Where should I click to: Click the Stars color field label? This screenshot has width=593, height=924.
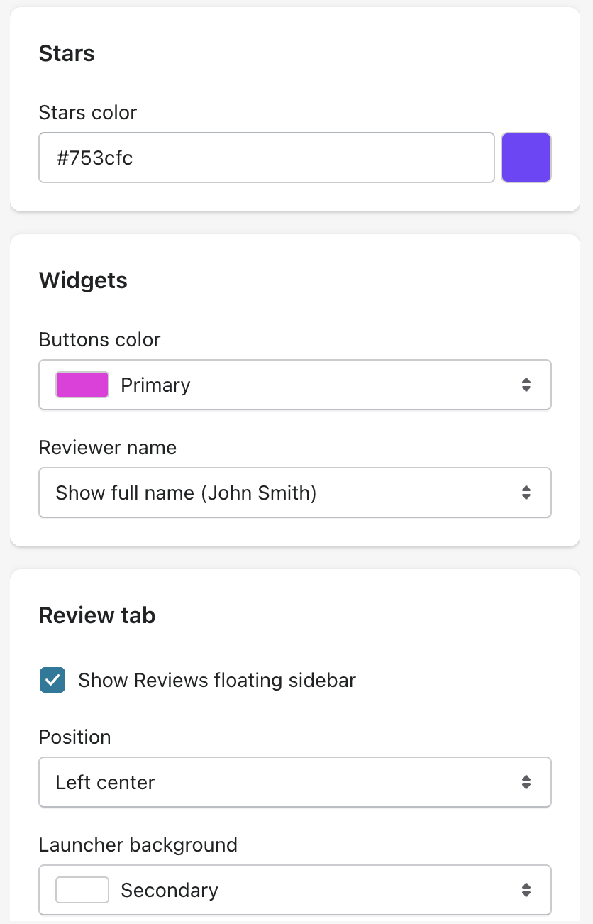(x=88, y=113)
